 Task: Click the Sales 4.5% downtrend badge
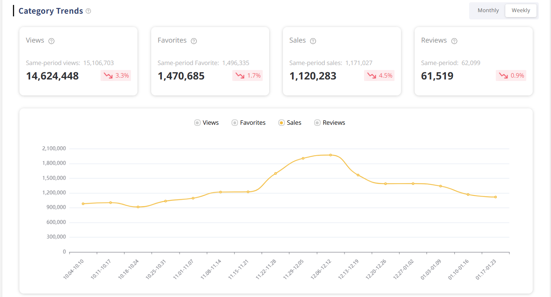pos(379,76)
